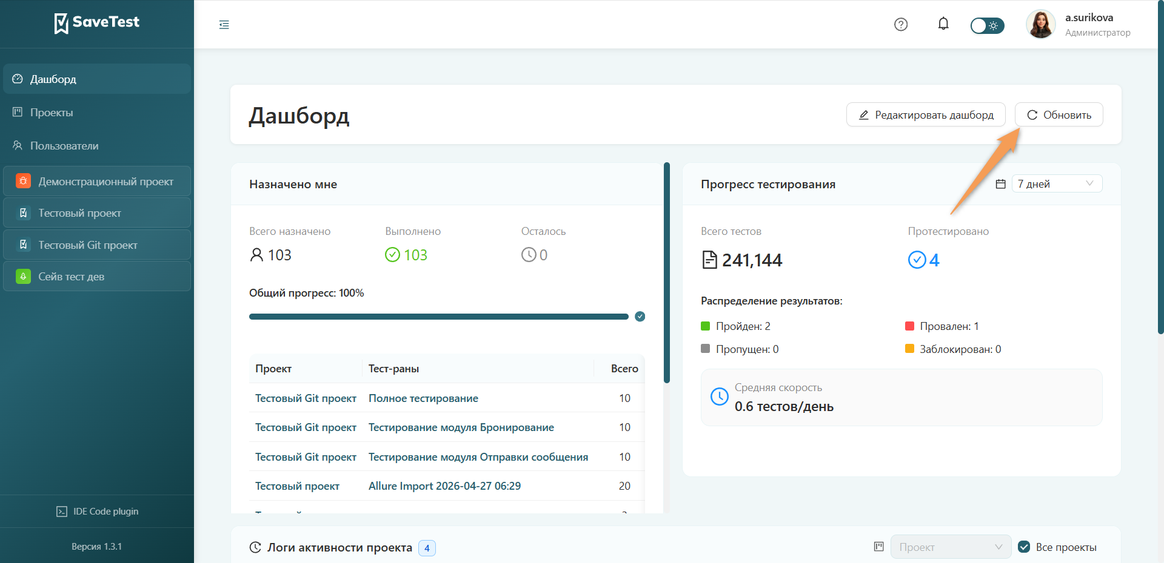1164x563 pixels.
Task: Open Тестовый Git проект link in Полное тестирование row
Action: (306, 398)
